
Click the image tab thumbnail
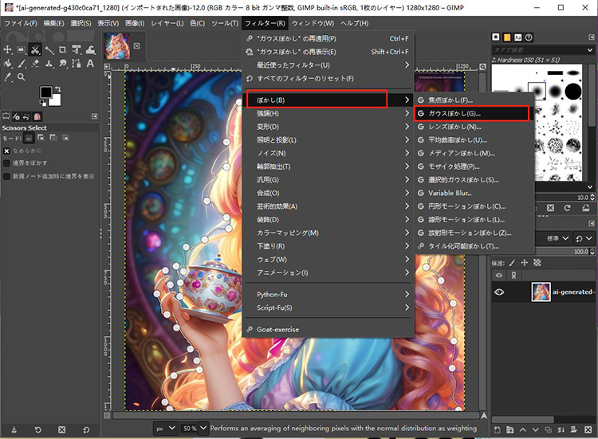tap(117, 46)
